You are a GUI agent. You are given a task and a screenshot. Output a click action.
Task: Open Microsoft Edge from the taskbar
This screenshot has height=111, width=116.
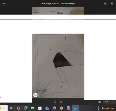pyautogui.click(x=26, y=108)
